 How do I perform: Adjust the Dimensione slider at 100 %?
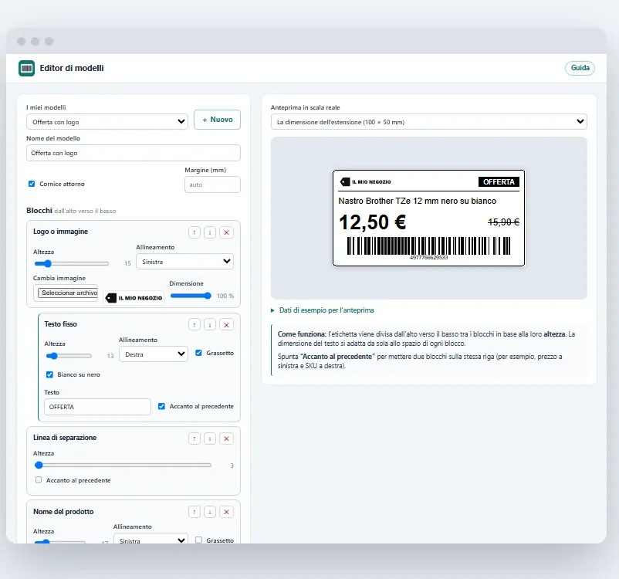191,296
